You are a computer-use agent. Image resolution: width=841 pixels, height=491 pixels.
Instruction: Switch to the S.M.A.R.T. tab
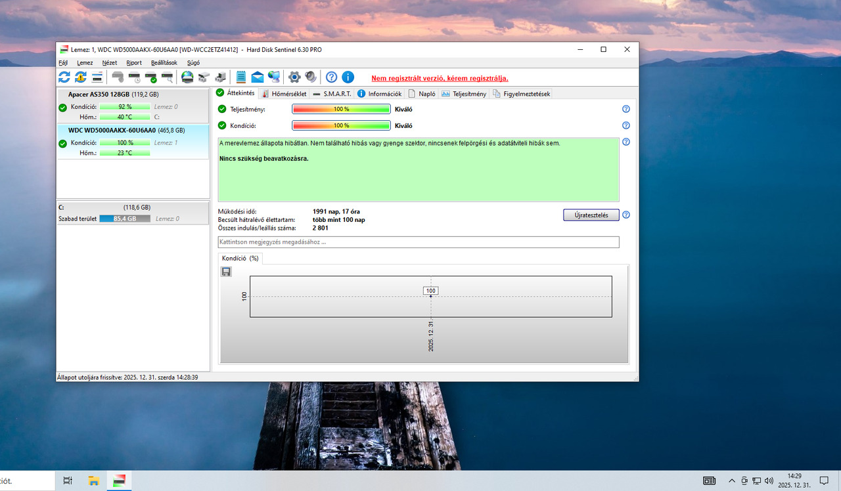pos(332,94)
